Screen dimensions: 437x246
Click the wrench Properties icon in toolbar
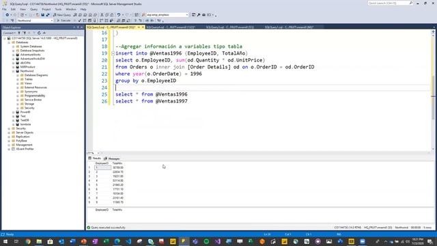[x=199, y=15]
